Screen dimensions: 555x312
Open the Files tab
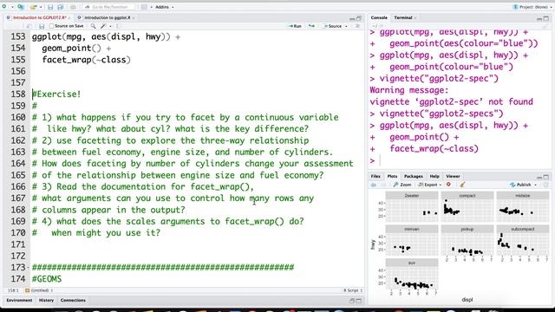pos(375,176)
